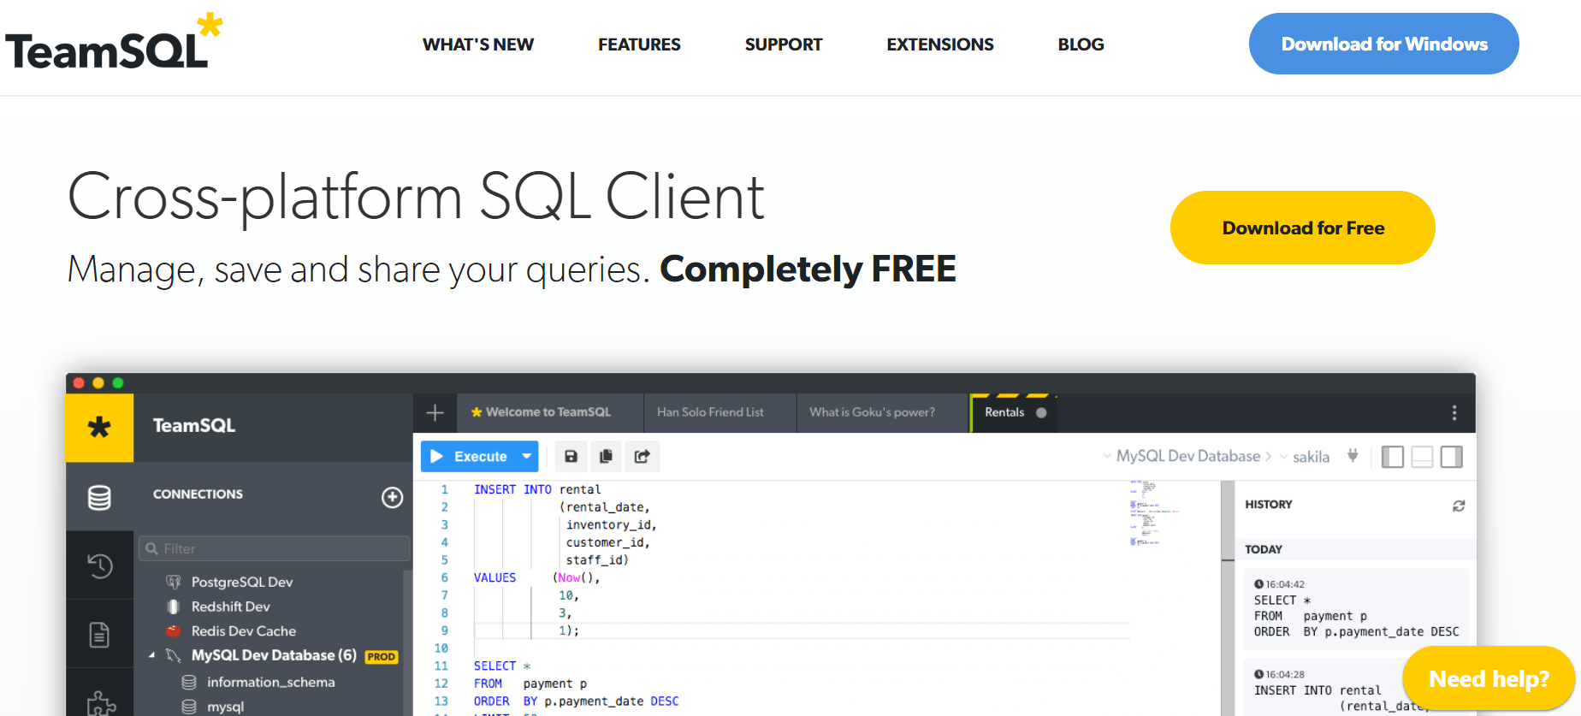Open the Execute dropdown arrow
This screenshot has height=716, width=1581.
(x=527, y=457)
